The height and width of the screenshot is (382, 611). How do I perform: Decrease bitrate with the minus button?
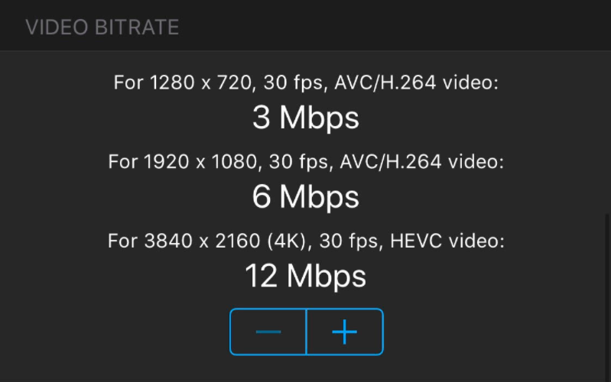268,332
